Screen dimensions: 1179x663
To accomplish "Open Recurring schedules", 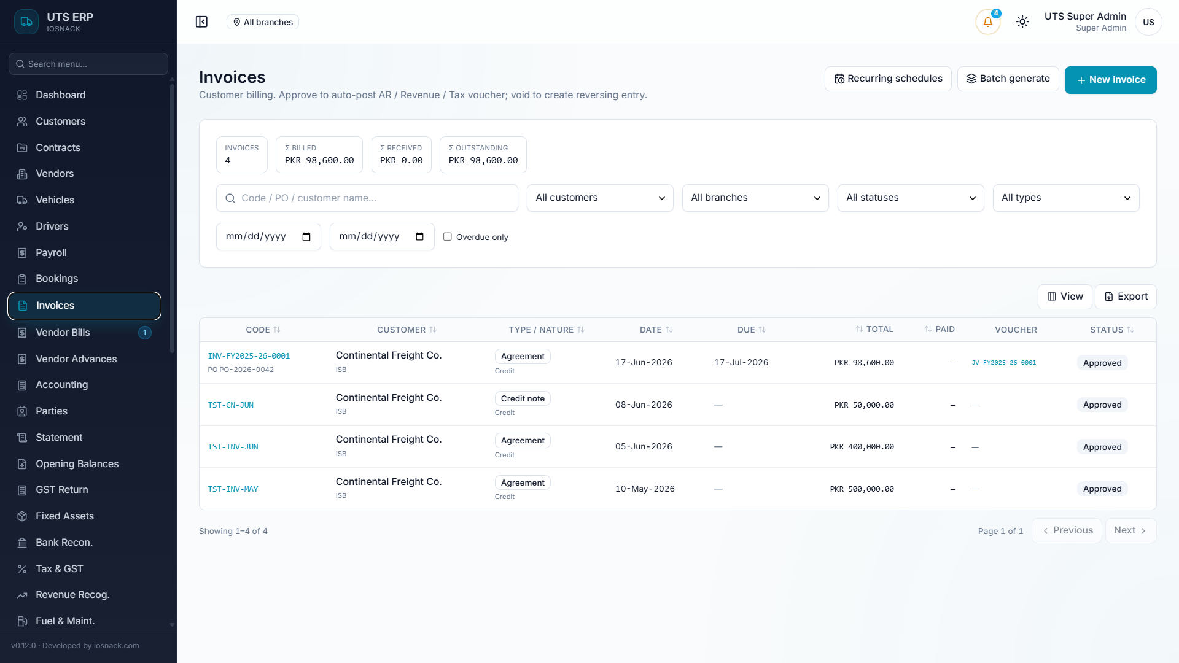I will (888, 79).
